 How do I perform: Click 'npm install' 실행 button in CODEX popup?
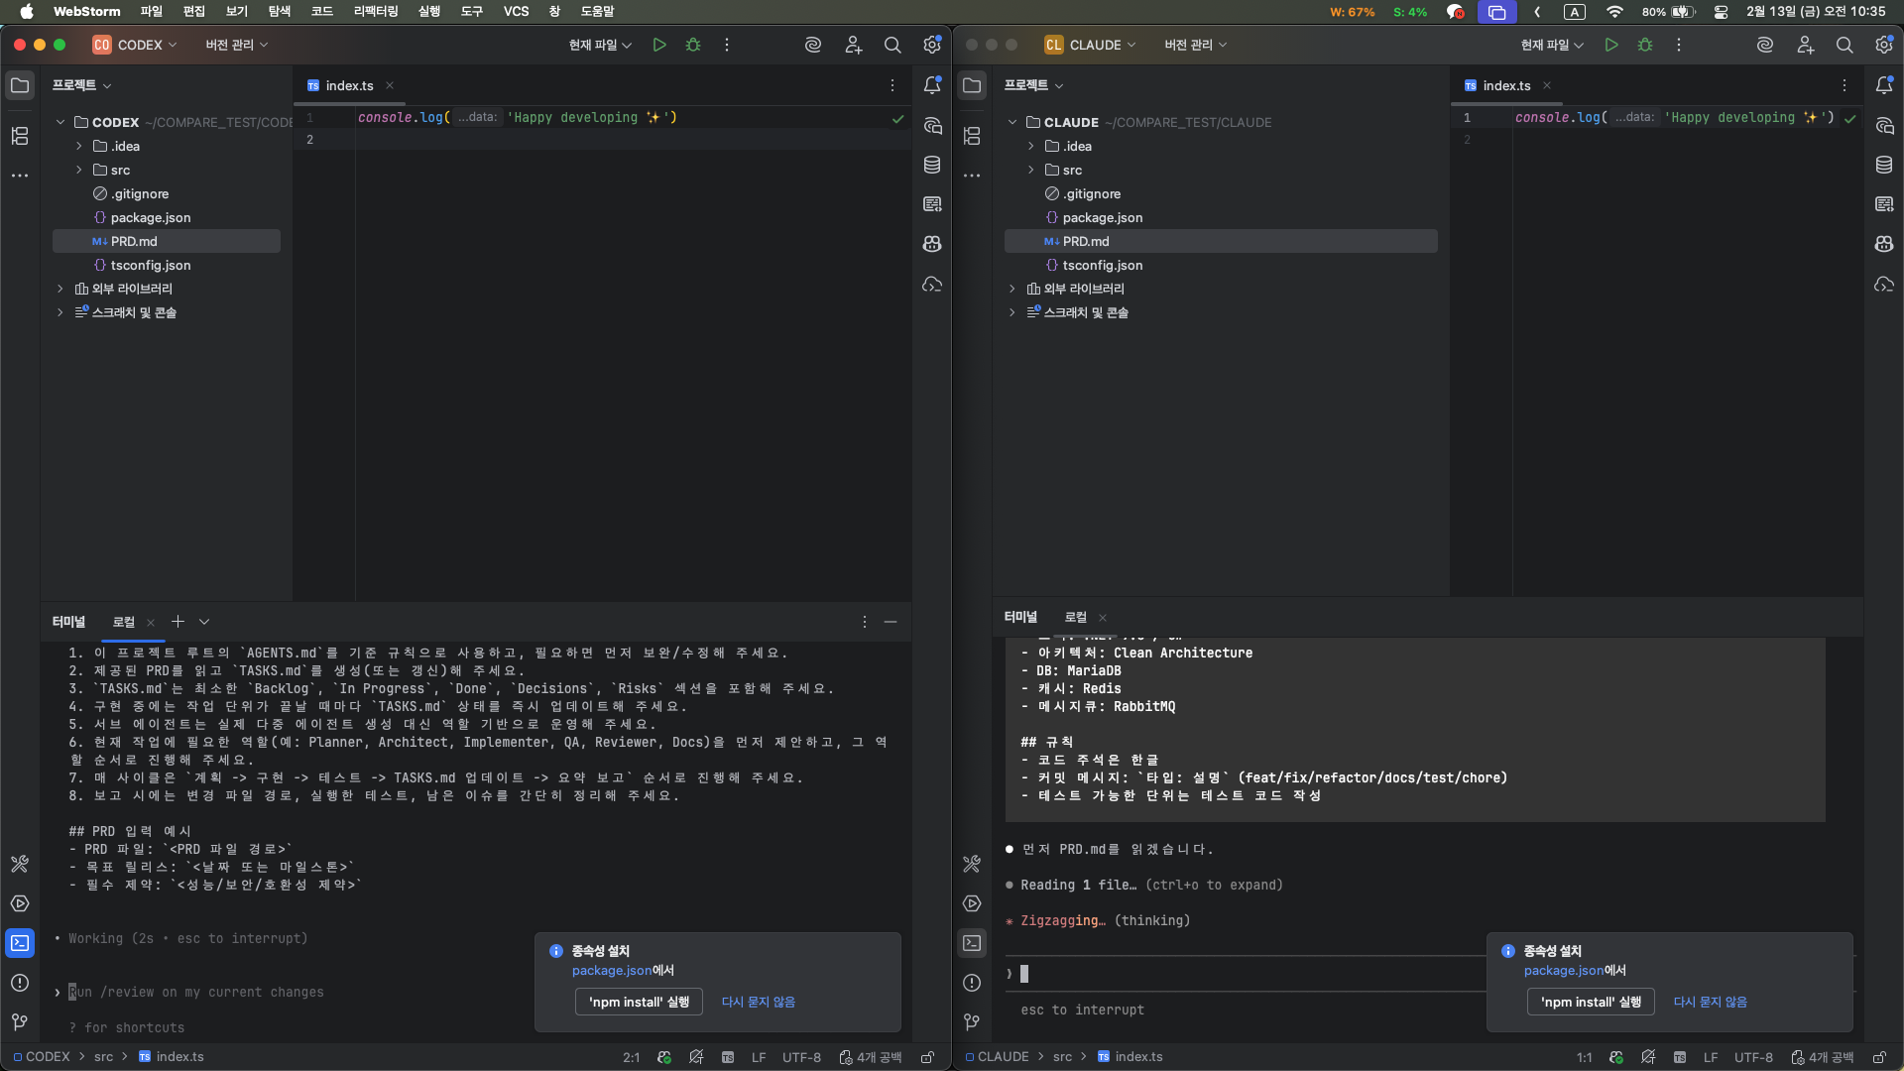(x=639, y=1002)
